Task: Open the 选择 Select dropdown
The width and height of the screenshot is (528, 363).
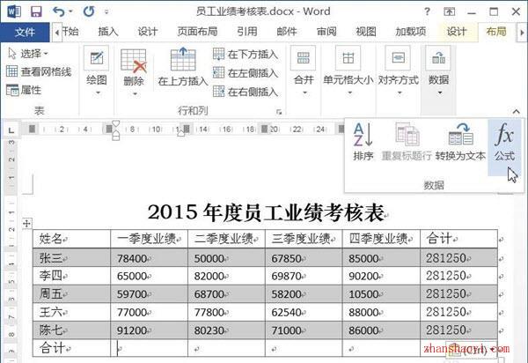Action: (28, 53)
